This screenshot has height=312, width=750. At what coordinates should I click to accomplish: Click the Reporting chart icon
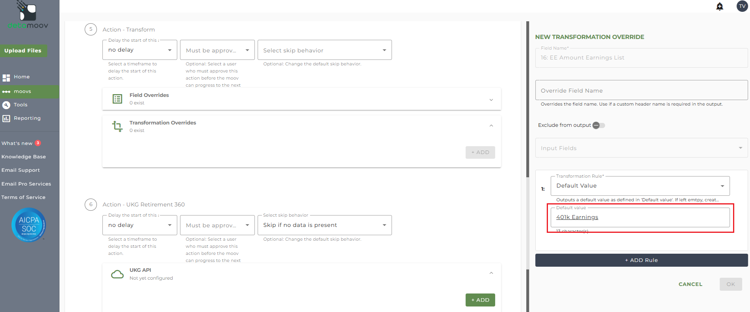[x=6, y=118]
